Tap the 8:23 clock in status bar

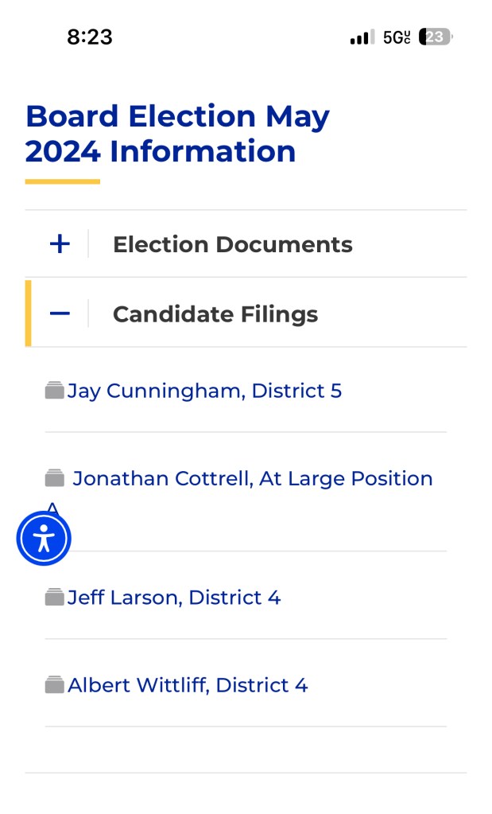[89, 37]
